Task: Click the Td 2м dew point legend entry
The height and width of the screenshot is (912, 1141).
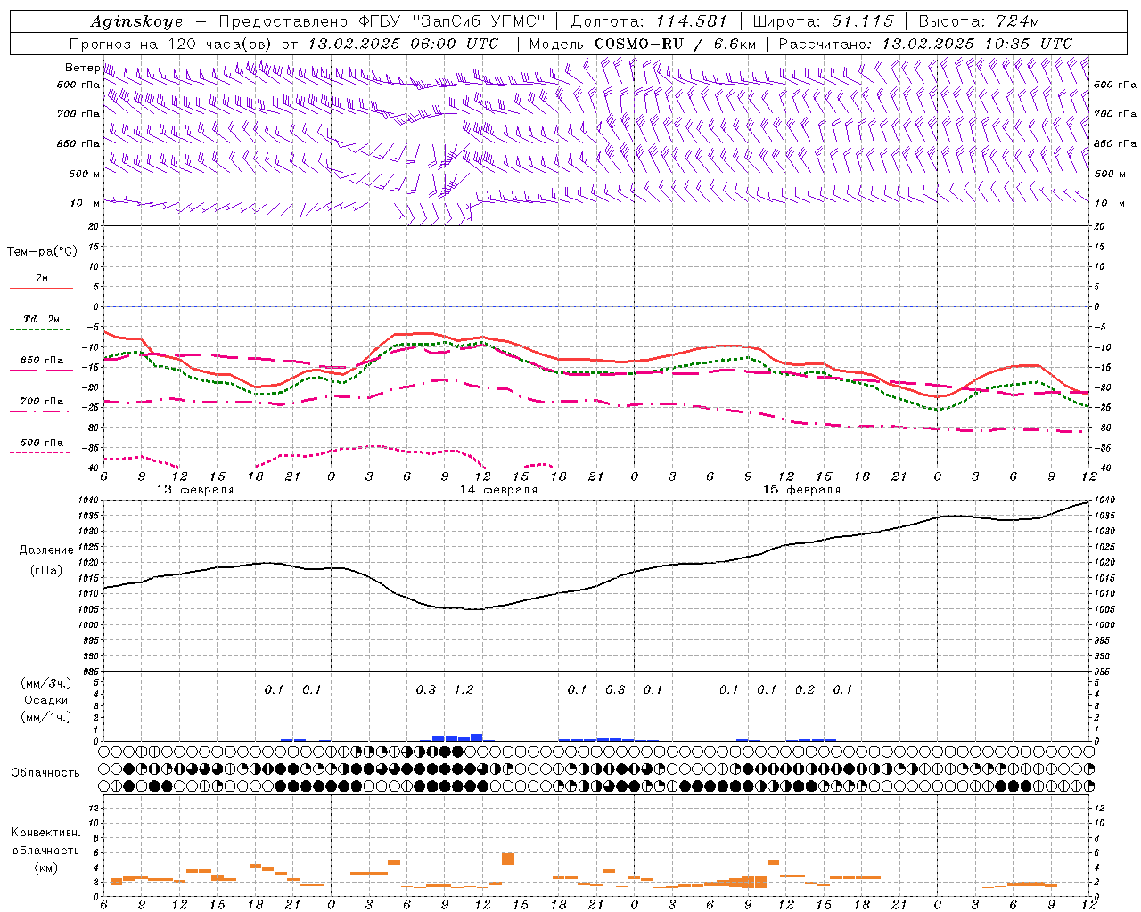Action: 41,319
